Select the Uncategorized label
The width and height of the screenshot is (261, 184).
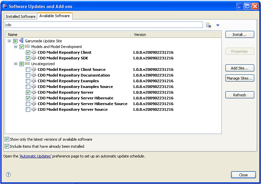43,64
